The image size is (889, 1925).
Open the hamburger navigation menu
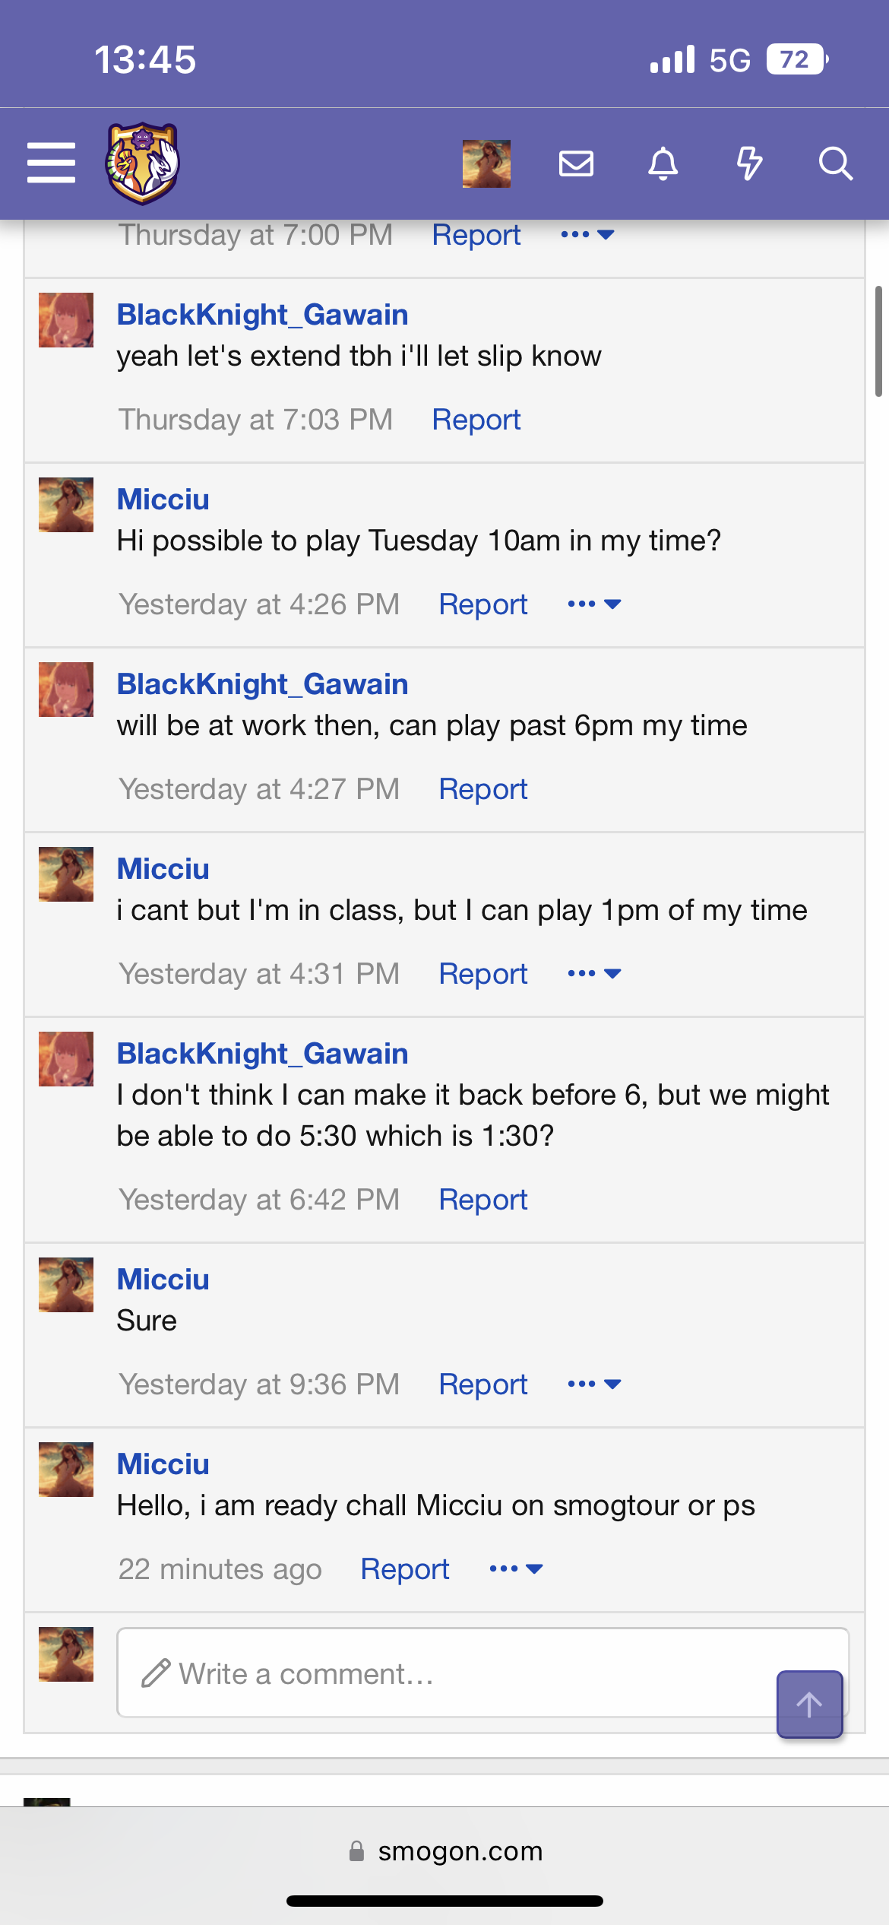[51, 163]
